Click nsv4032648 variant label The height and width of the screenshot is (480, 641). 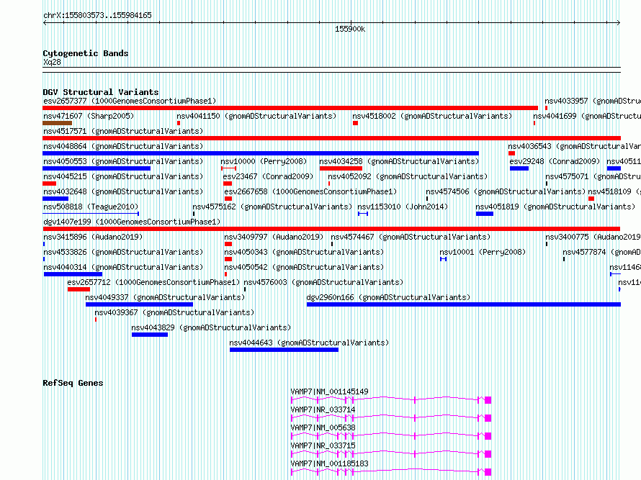tap(123, 191)
